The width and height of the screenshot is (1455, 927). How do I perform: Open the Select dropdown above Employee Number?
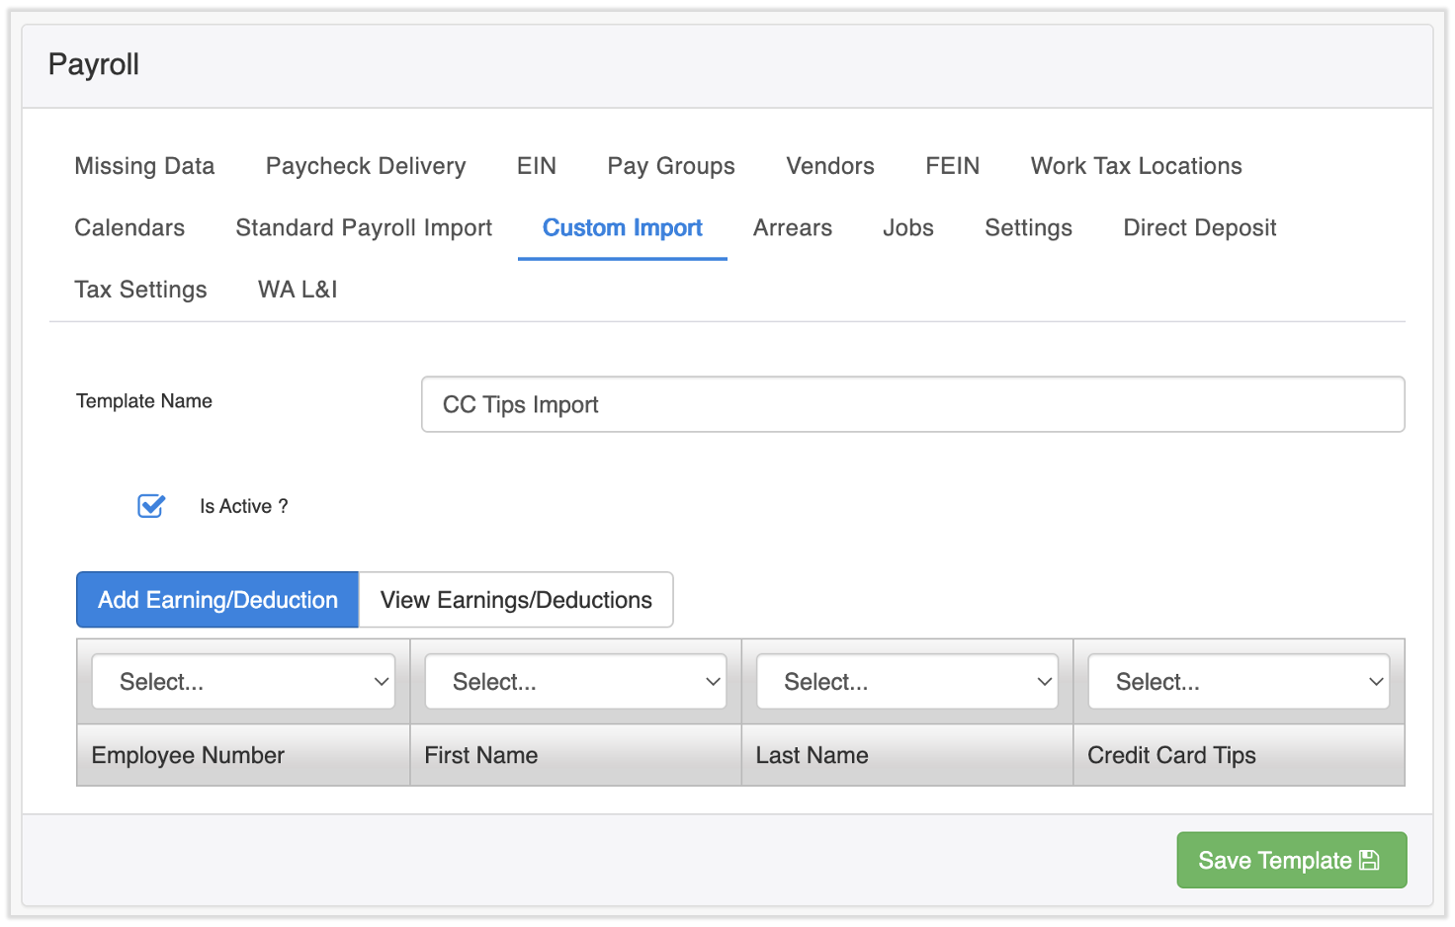pos(243,681)
